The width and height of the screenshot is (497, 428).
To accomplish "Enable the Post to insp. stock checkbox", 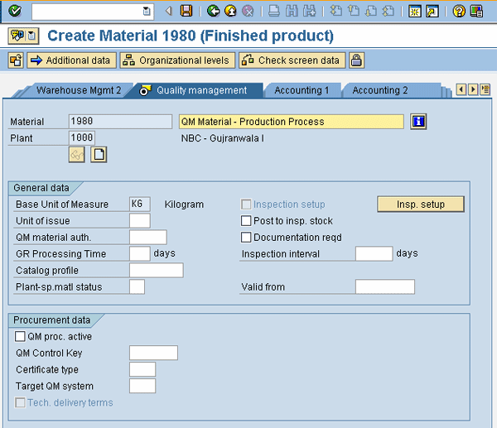I will tap(246, 221).
